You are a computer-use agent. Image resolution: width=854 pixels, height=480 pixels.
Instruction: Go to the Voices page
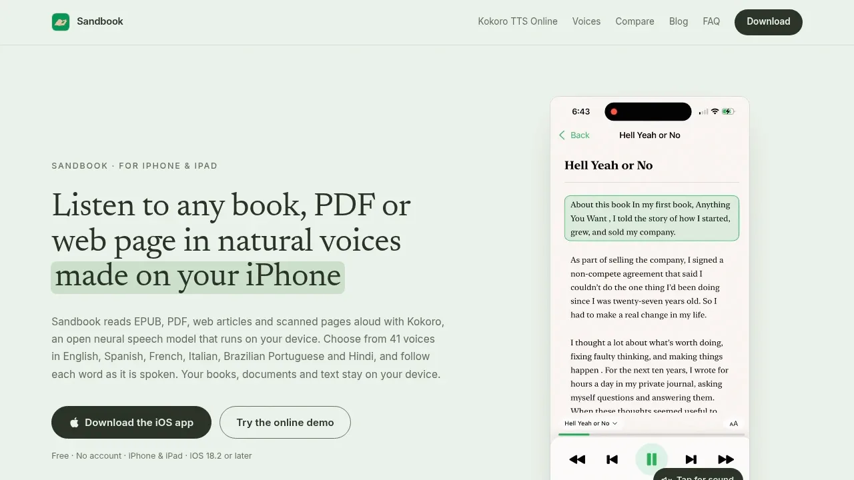click(586, 21)
